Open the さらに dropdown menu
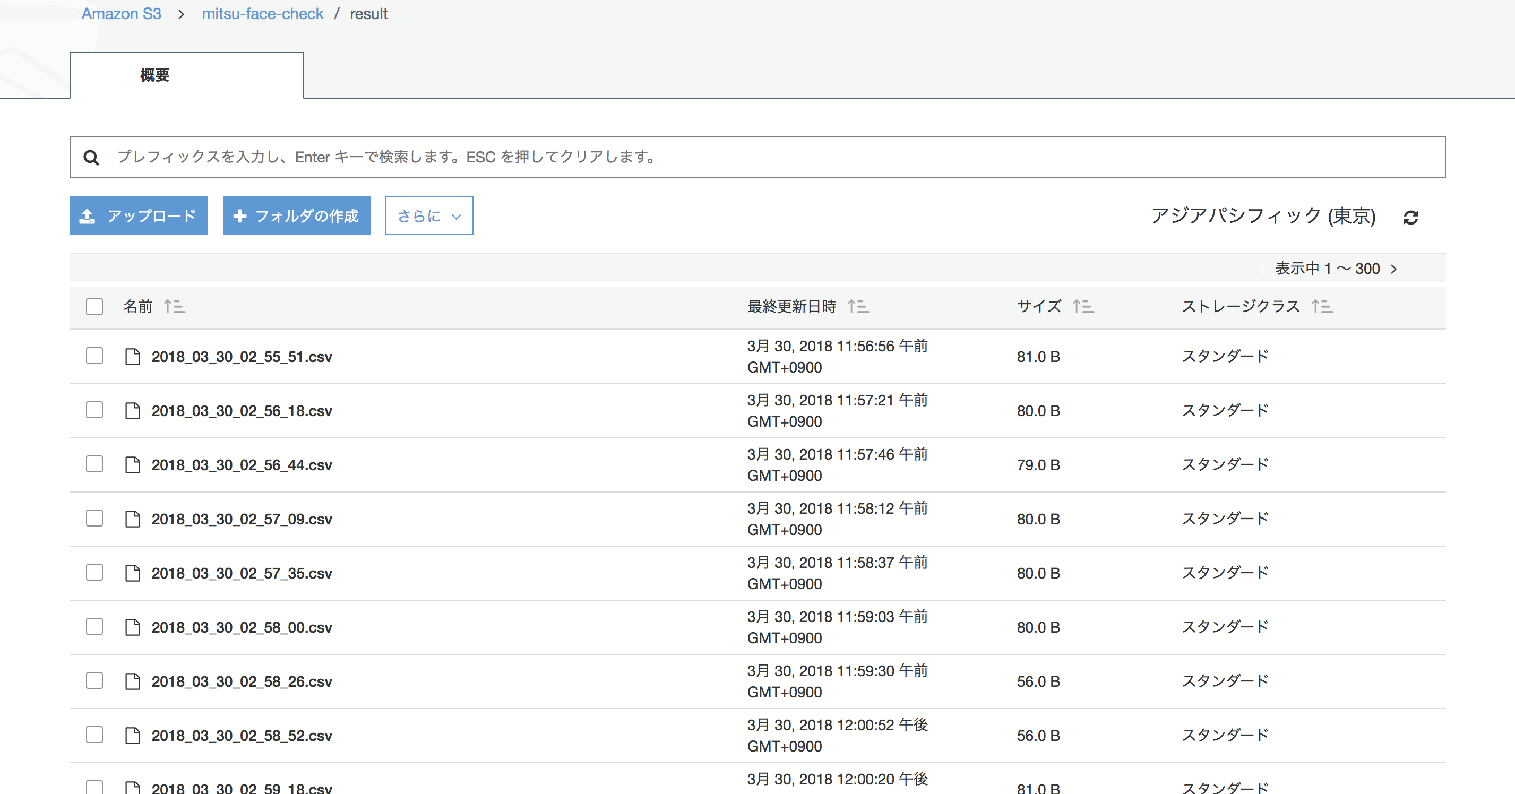Screen dimensions: 1515x794 pyautogui.click(x=429, y=216)
